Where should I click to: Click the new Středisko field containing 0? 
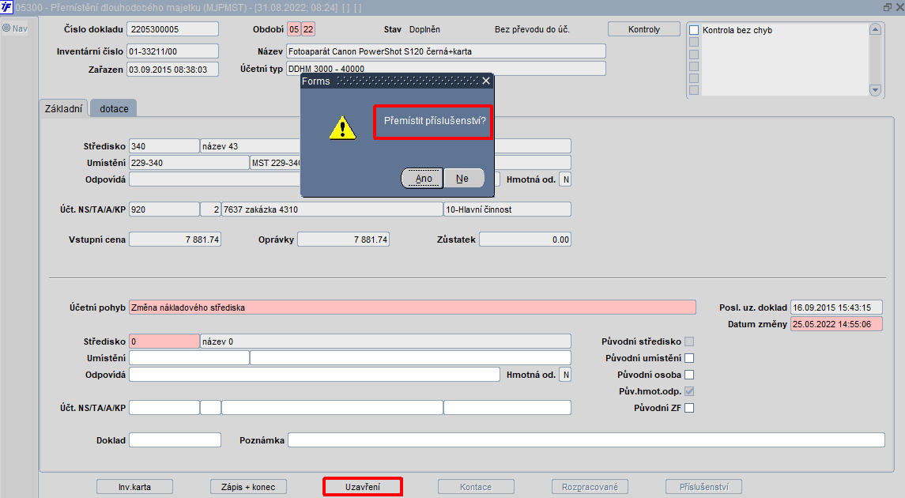tap(164, 341)
